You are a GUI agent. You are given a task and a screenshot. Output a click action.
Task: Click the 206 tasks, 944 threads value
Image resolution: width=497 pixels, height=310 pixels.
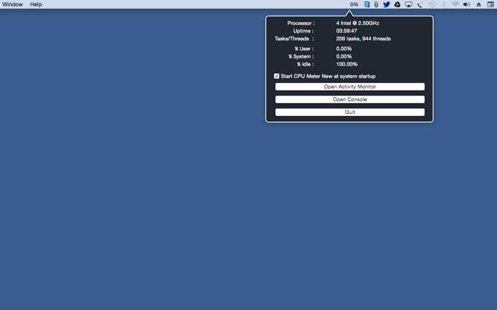(363, 38)
